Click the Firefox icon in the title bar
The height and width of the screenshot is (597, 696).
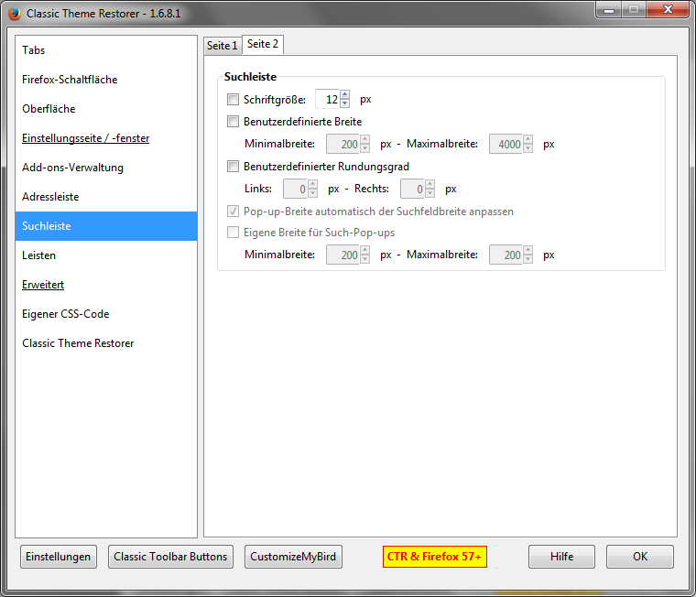15,14
